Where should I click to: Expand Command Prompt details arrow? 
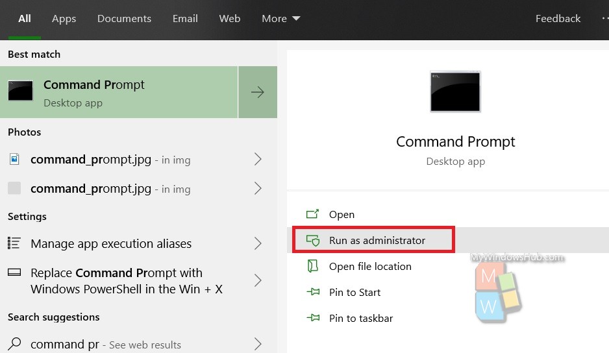(258, 92)
